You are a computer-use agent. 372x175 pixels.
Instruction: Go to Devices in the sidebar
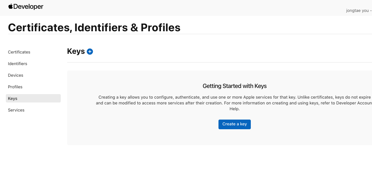click(16, 75)
